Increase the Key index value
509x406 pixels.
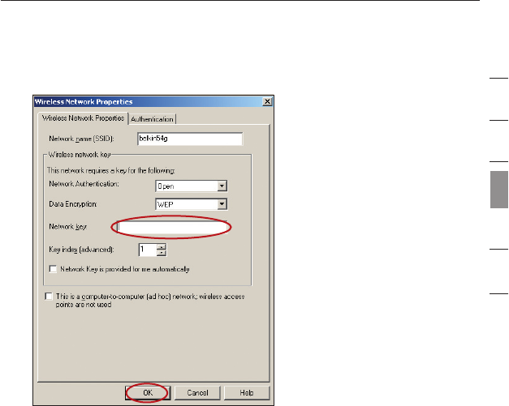162,247
